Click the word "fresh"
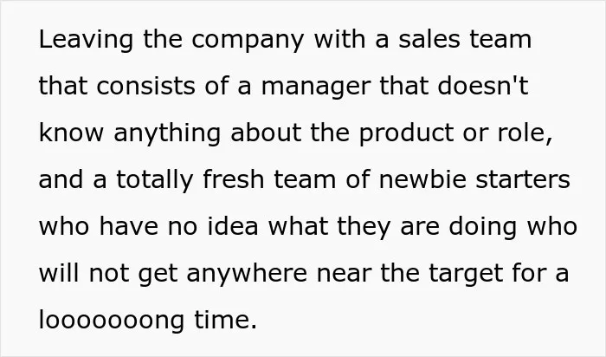This screenshot has width=606, height=357. point(233,179)
